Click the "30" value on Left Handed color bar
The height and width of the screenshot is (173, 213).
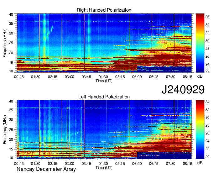pyautogui.click(x=207, y=117)
